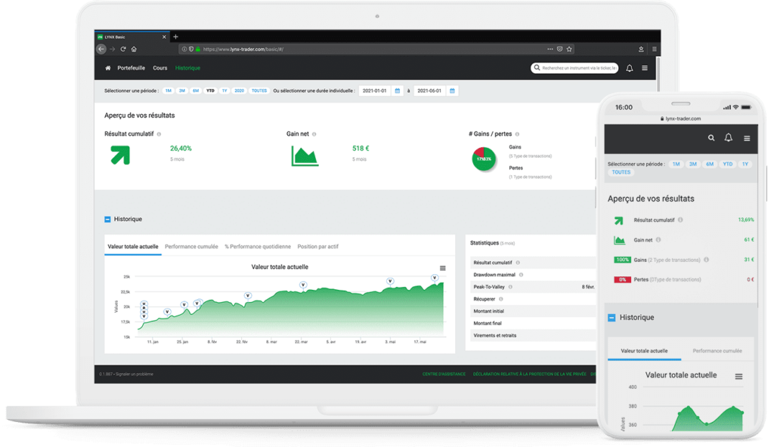Click the instrument search input field
The height and width of the screenshot is (447, 774).
[x=574, y=67]
